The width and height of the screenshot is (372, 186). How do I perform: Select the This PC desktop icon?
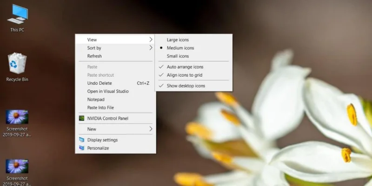coord(17,14)
